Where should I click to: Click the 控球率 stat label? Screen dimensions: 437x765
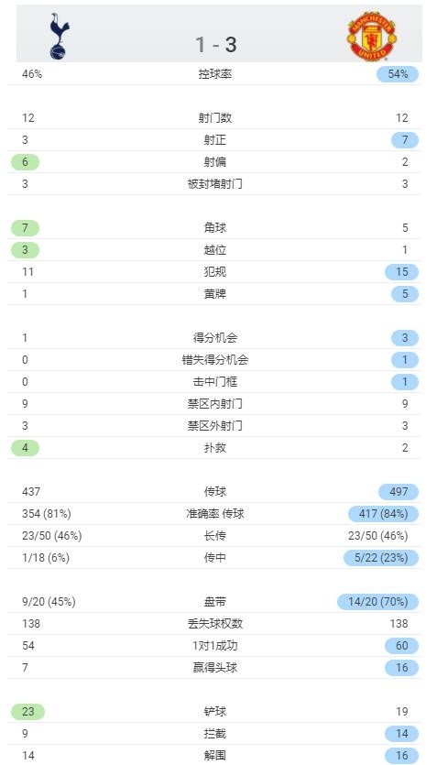(215, 74)
